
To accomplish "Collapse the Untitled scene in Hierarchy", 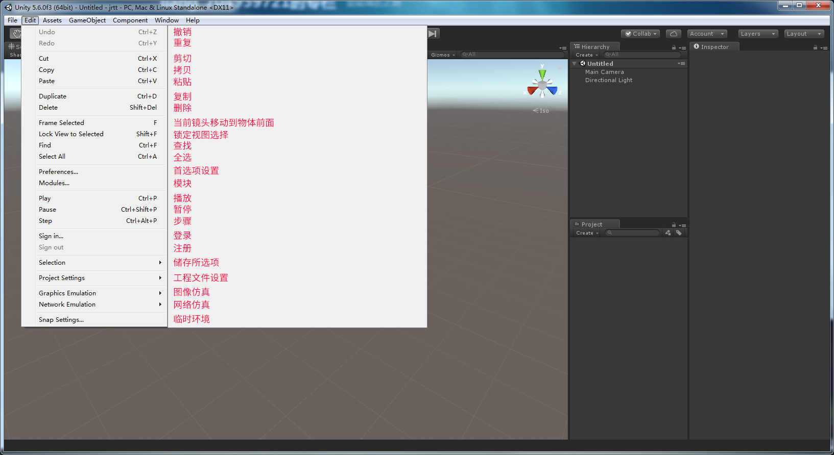I will pyautogui.click(x=575, y=64).
